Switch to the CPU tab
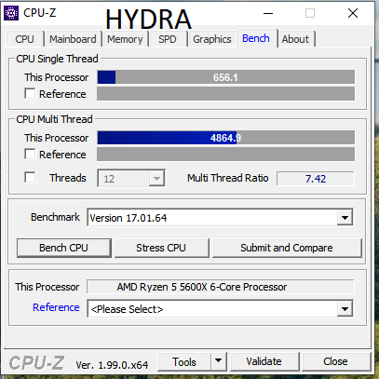The image size is (379, 379). [x=24, y=39]
